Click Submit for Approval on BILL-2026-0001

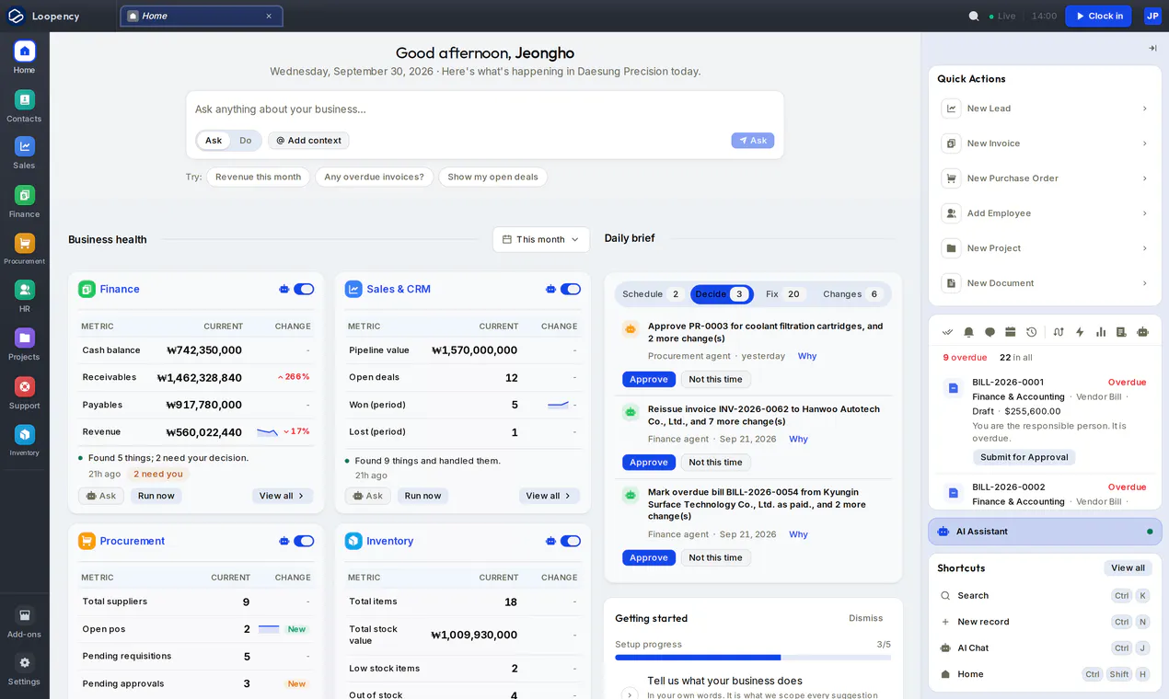click(1024, 457)
